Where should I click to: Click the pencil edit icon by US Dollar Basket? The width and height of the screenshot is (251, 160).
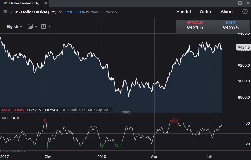(x=12, y=12)
